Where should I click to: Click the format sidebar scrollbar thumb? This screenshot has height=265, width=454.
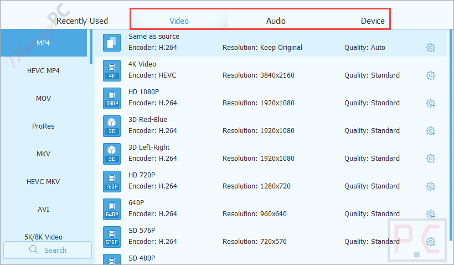pos(91,47)
